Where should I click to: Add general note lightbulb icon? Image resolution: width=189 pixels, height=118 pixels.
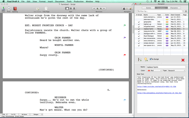point(146,59)
